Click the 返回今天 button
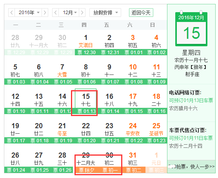This screenshot has height=178, width=218. (x=141, y=13)
